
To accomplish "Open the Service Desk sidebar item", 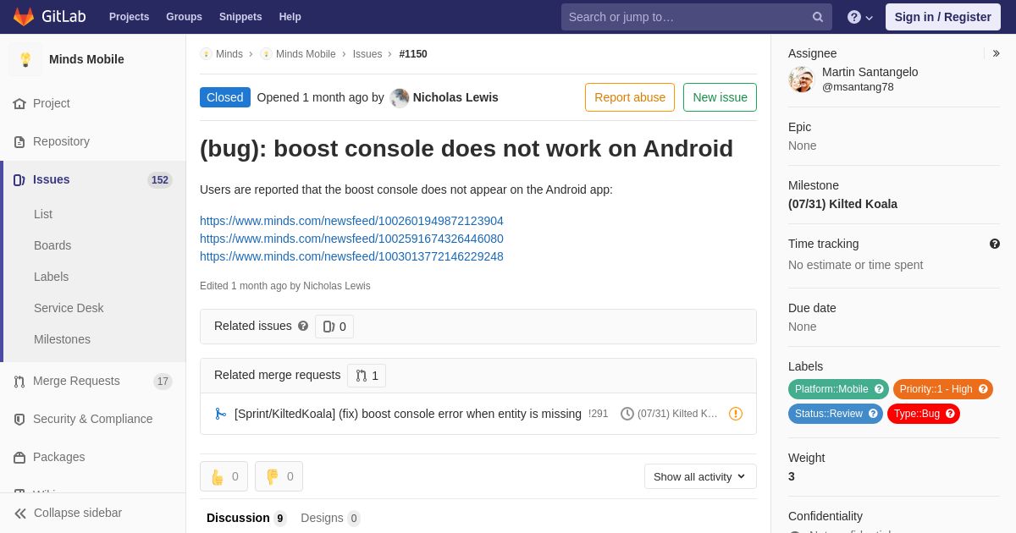I will (x=69, y=308).
